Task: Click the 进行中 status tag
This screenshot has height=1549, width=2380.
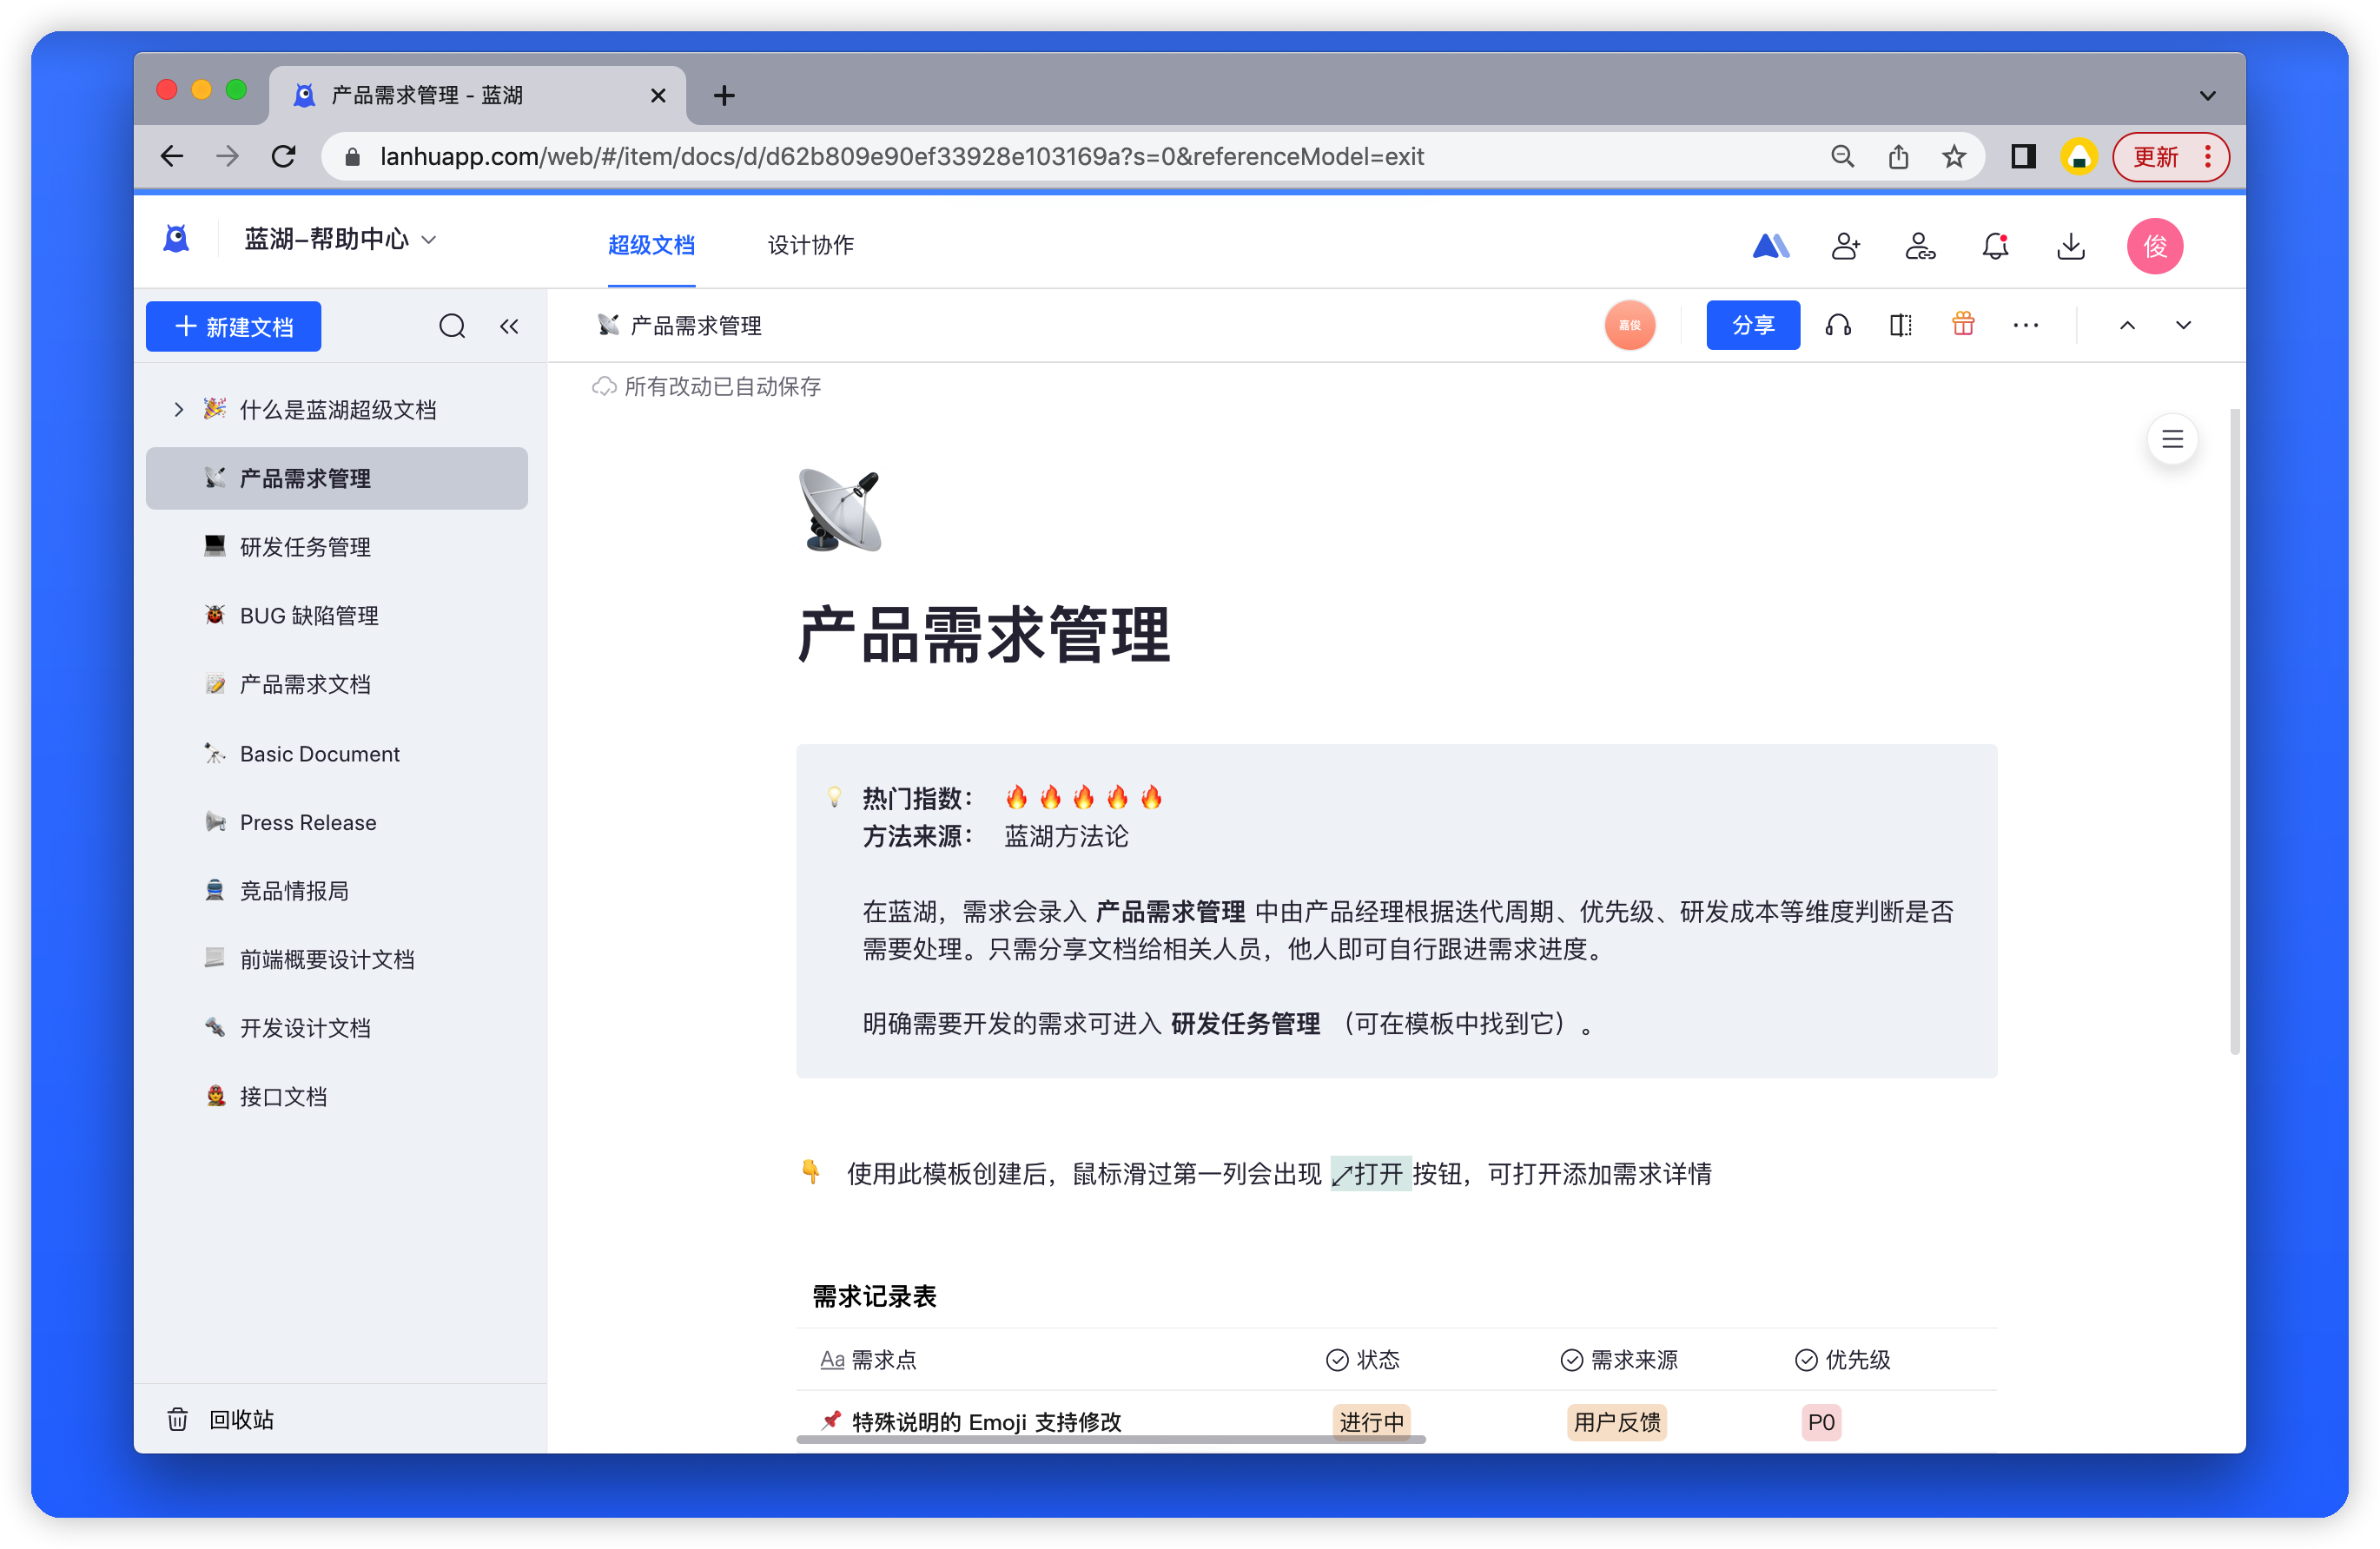Action: tap(1372, 1421)
